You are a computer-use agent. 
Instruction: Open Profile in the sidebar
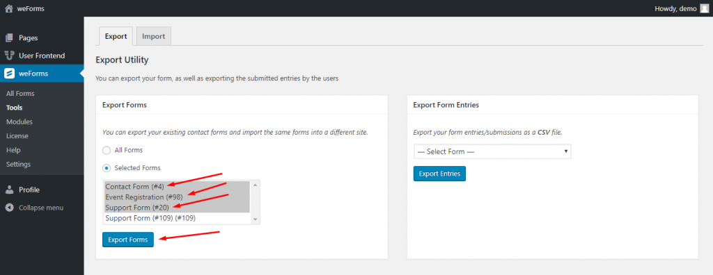pos(29,190)
